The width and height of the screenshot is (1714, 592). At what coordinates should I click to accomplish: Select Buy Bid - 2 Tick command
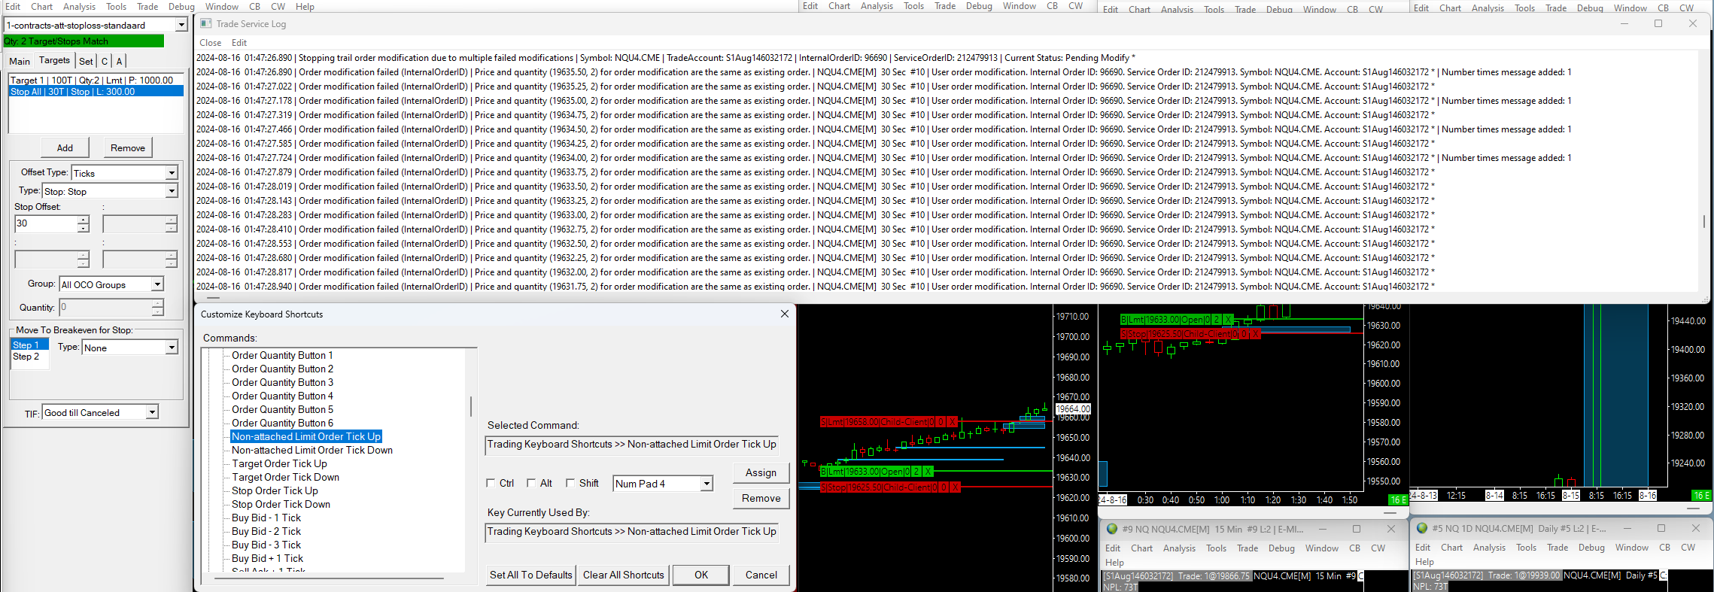266,531
